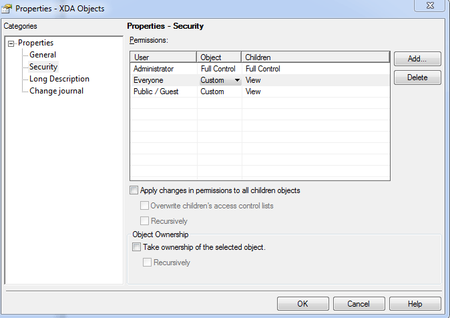Select the Administrator permission row
Screen dimensions: 450x318
(x=154, y=69)
